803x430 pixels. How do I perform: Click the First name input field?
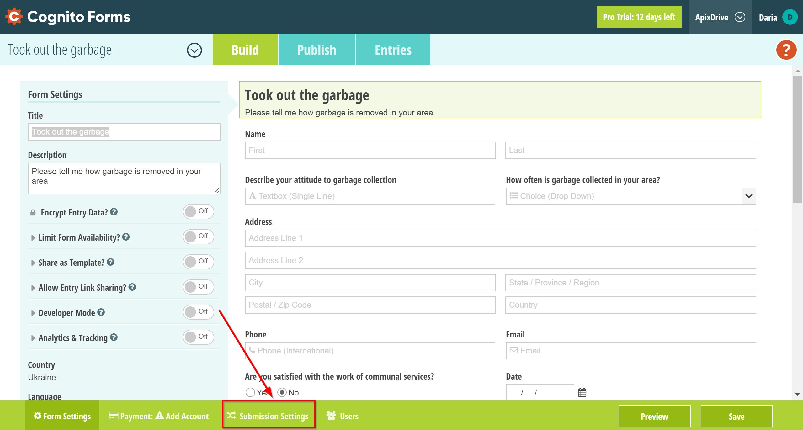coord(370,150)
